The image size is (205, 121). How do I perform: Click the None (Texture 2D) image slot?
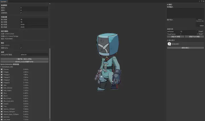click(200, 23)
